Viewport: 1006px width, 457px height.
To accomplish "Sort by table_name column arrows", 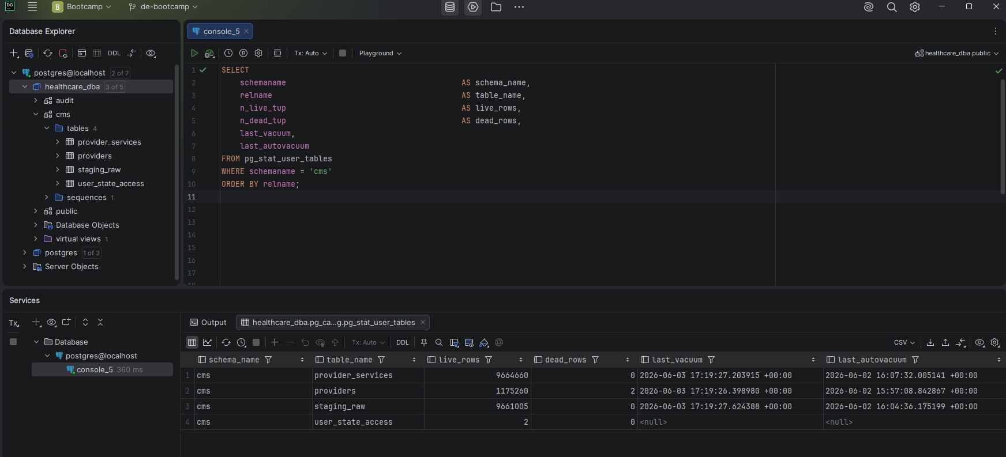I will pos(414,360).
